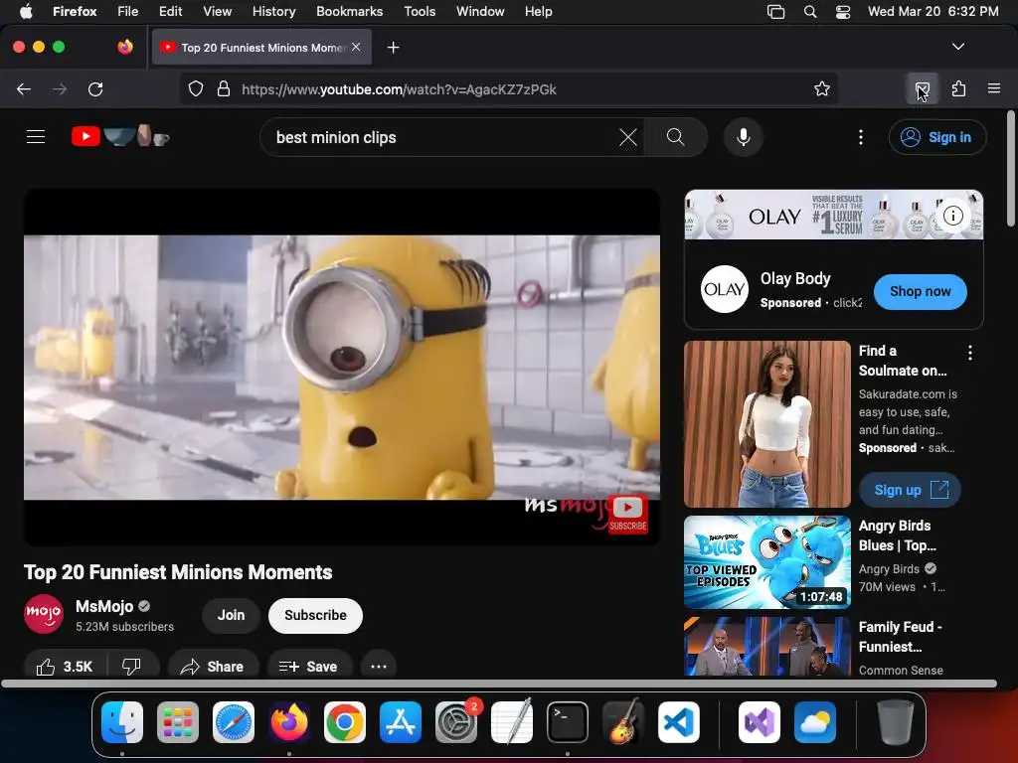Click the Olay banner image
This screenshot has width=1018, height=763.
[834, 215]
